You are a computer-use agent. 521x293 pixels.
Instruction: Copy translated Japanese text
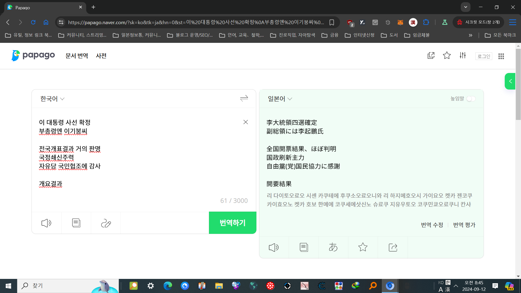click(304, 247)
